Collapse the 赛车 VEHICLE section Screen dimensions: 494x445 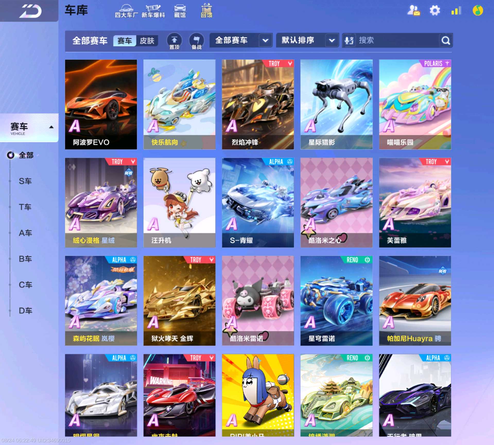click(x=29, y=128)
